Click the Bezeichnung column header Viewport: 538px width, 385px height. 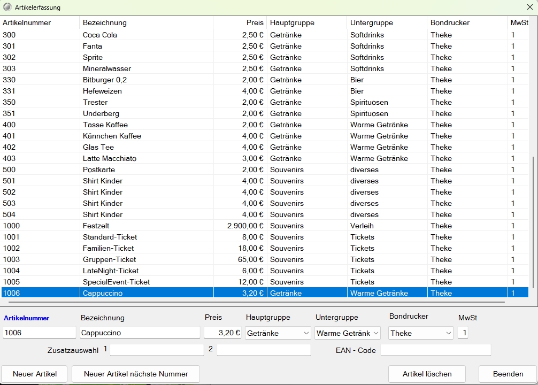click(x=147, y=22)
